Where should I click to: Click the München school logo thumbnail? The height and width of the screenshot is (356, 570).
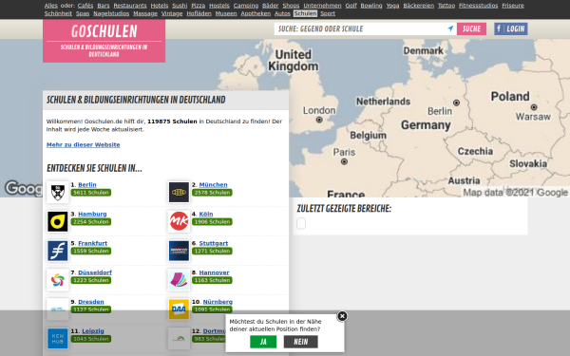179,192
